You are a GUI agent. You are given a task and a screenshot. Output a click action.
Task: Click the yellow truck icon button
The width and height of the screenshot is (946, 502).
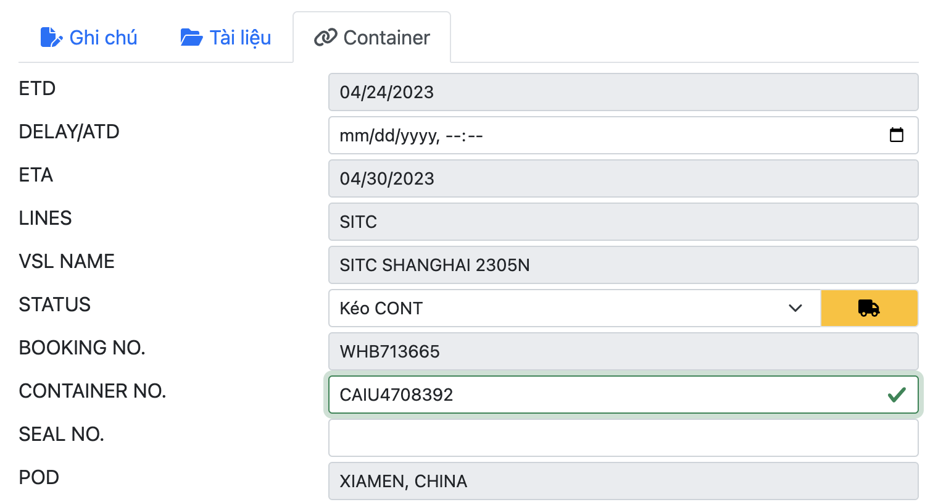[869, 308]
